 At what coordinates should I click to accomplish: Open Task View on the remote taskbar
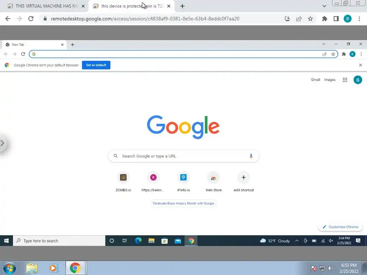click(125, 241)
